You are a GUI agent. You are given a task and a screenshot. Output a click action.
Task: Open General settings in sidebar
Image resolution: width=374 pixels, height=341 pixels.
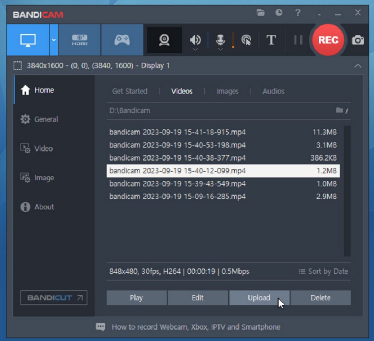[x=39, y=119]
